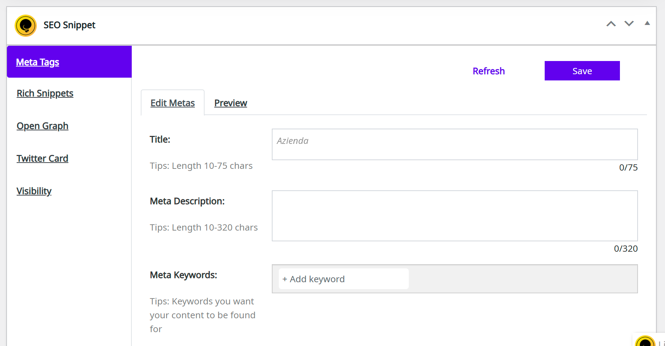Select the Edit Metas tab
This screenshot has height=346, width=665.
point(172,103)
